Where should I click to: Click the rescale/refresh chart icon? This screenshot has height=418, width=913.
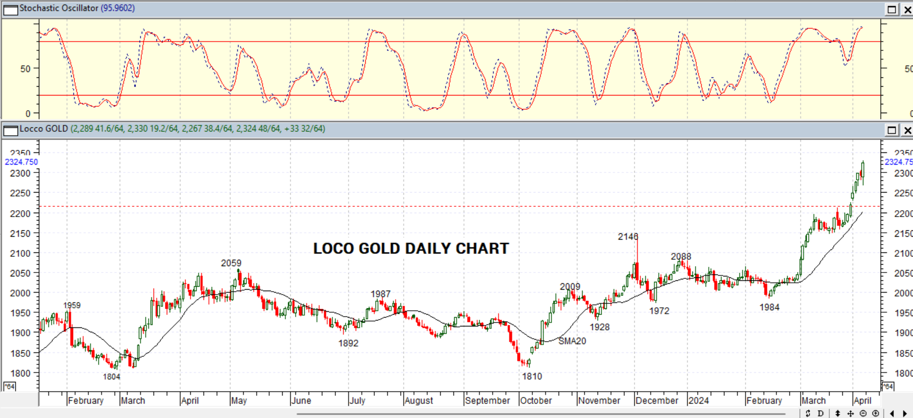(x=808, y=414)
